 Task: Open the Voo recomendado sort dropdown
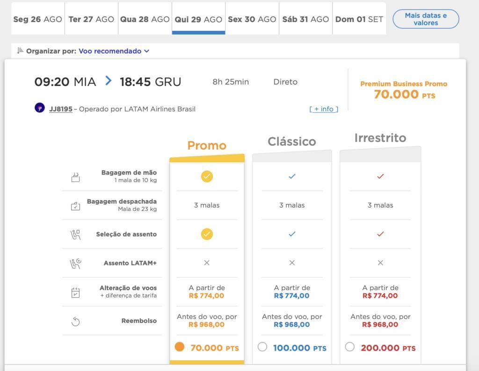coord(114,51)
